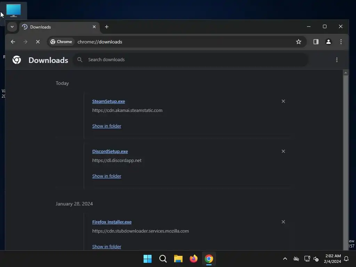Open Firefox Installer.exe file link
The image size is (356, 267).
click(112, 222)
